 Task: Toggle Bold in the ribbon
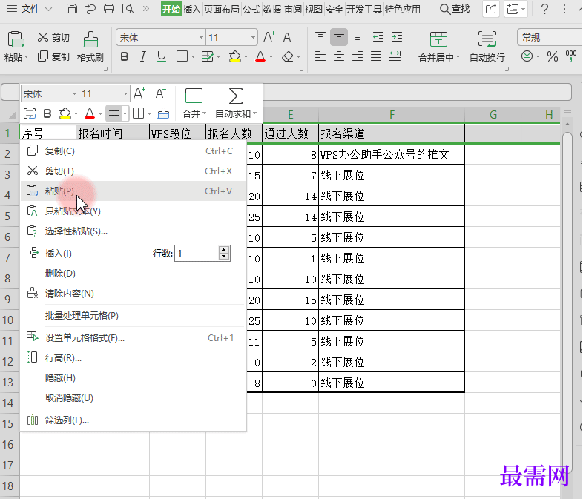(124, 56)
